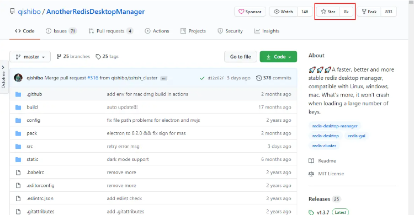View the 833 forks count
Image resolution: width=414 pixels, height=215 pixels.
coord(389,12)
